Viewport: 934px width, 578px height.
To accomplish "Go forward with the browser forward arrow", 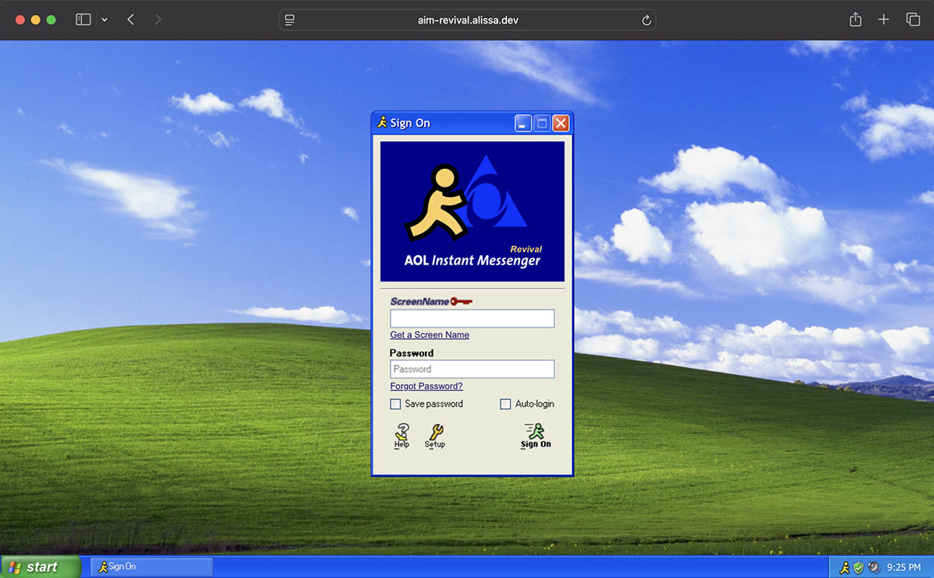I will click(158, 19).
